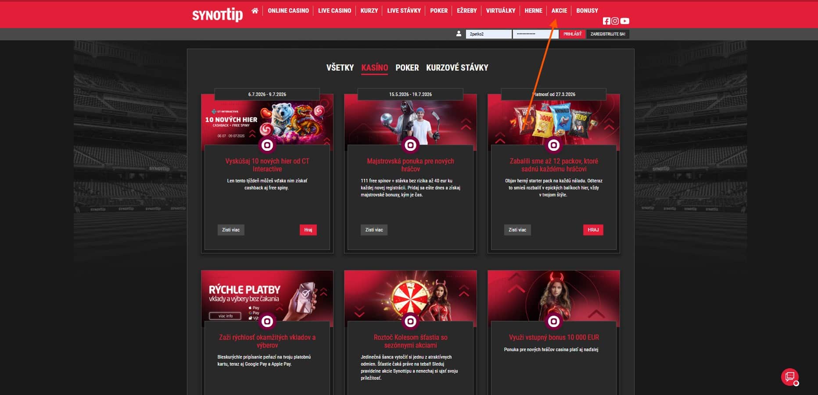Open title Využi vstupný bonus 10 000 EUR
The image size is (818, 395).
[x=554, y=337]
